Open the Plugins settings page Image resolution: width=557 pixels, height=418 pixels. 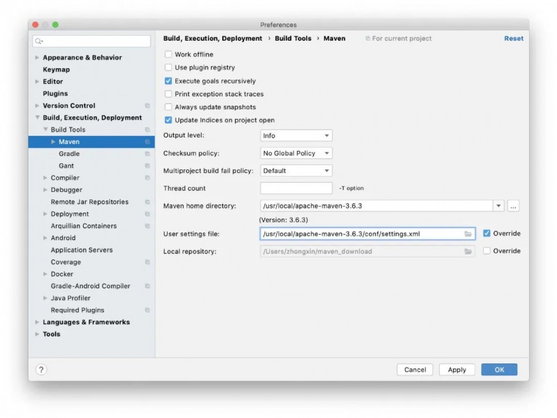point(55,94)
